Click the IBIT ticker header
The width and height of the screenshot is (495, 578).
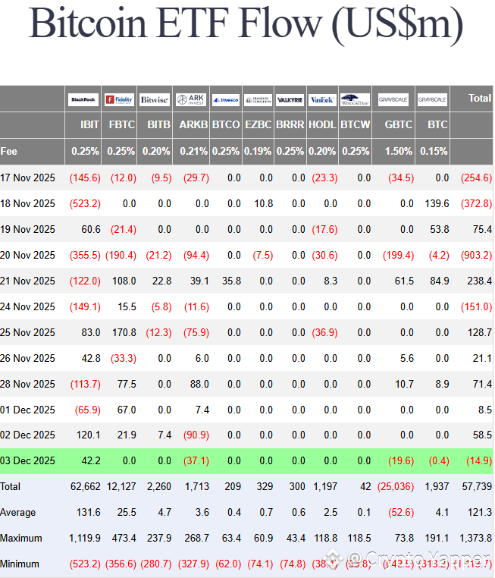pos(89,124)
